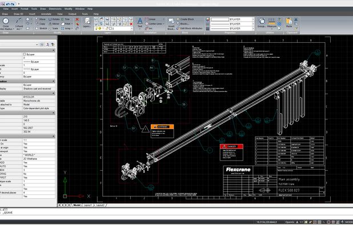Click the red X icon in Layers panel
The image size is (353, 225).
tap(131, 24)
